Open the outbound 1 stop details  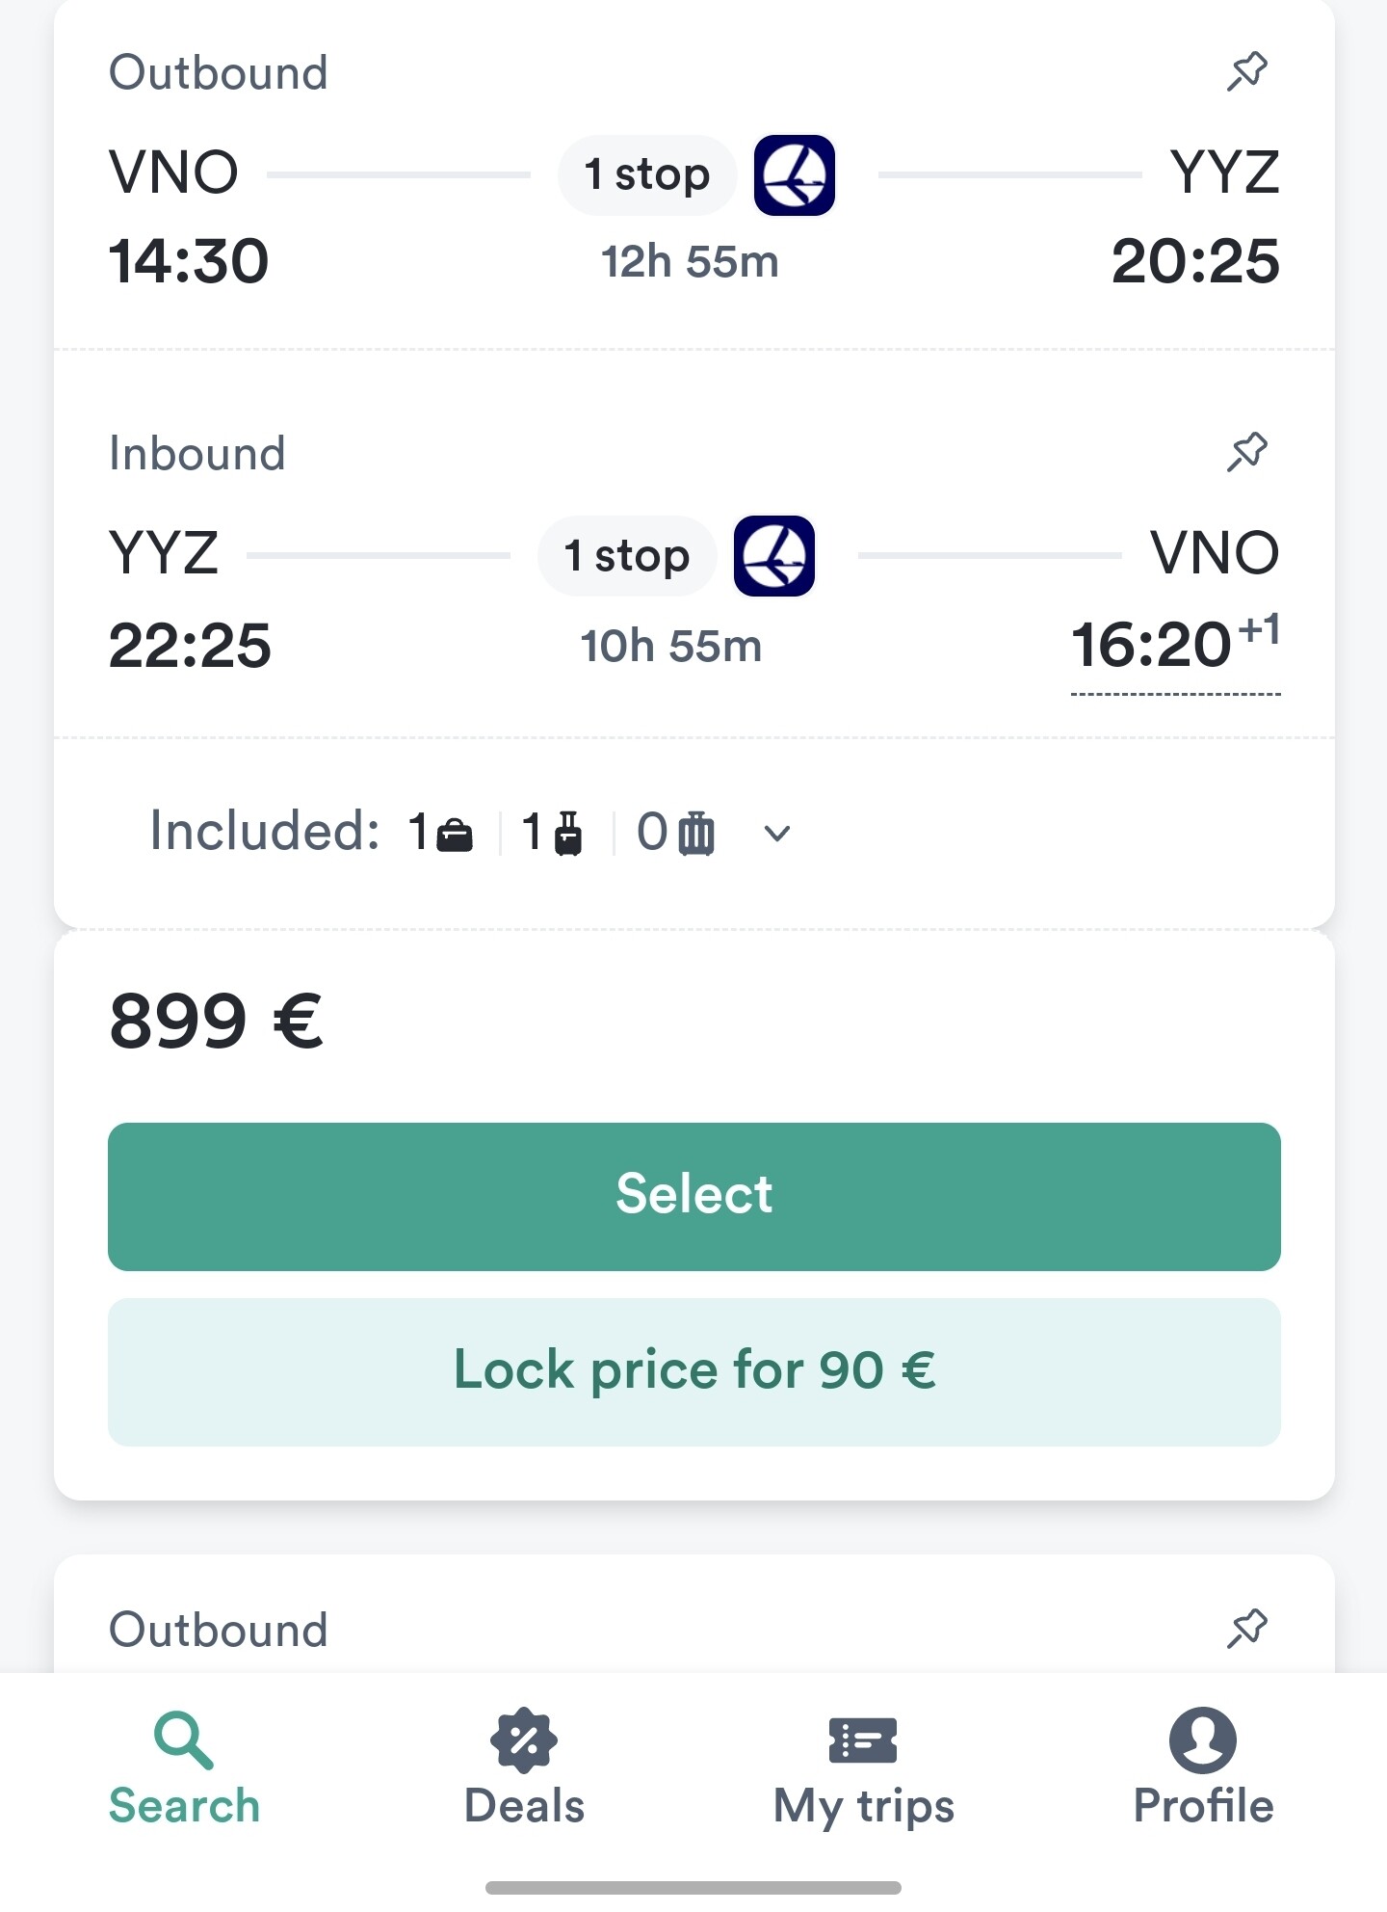(x=647, y=175)
